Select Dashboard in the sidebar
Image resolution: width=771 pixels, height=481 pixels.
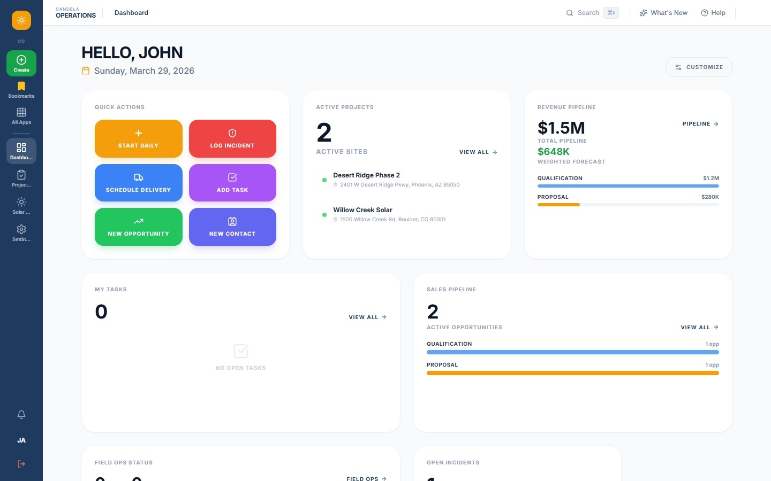coord(21,151)
